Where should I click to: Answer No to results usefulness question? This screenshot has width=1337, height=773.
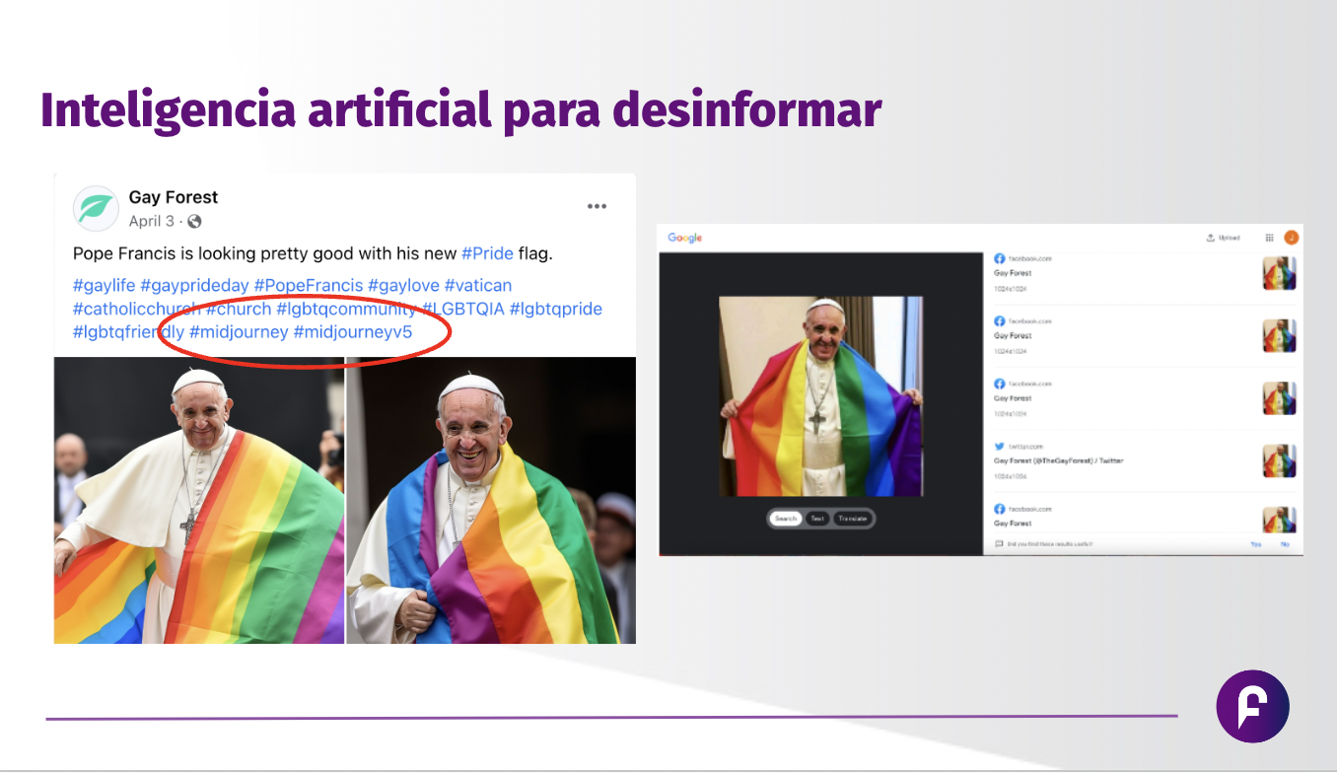tap(1285, 545)
